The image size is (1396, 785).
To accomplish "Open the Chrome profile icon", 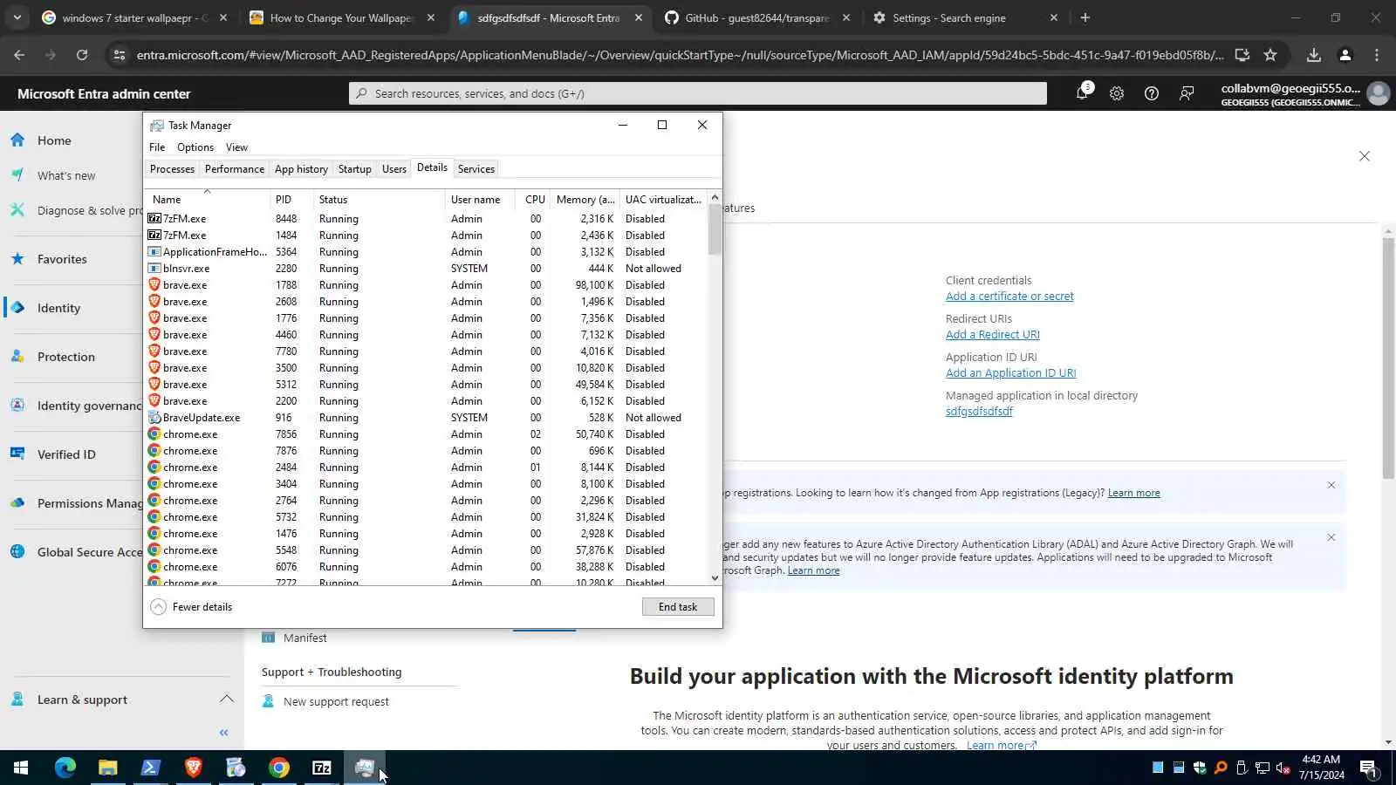I will 1345,55.
